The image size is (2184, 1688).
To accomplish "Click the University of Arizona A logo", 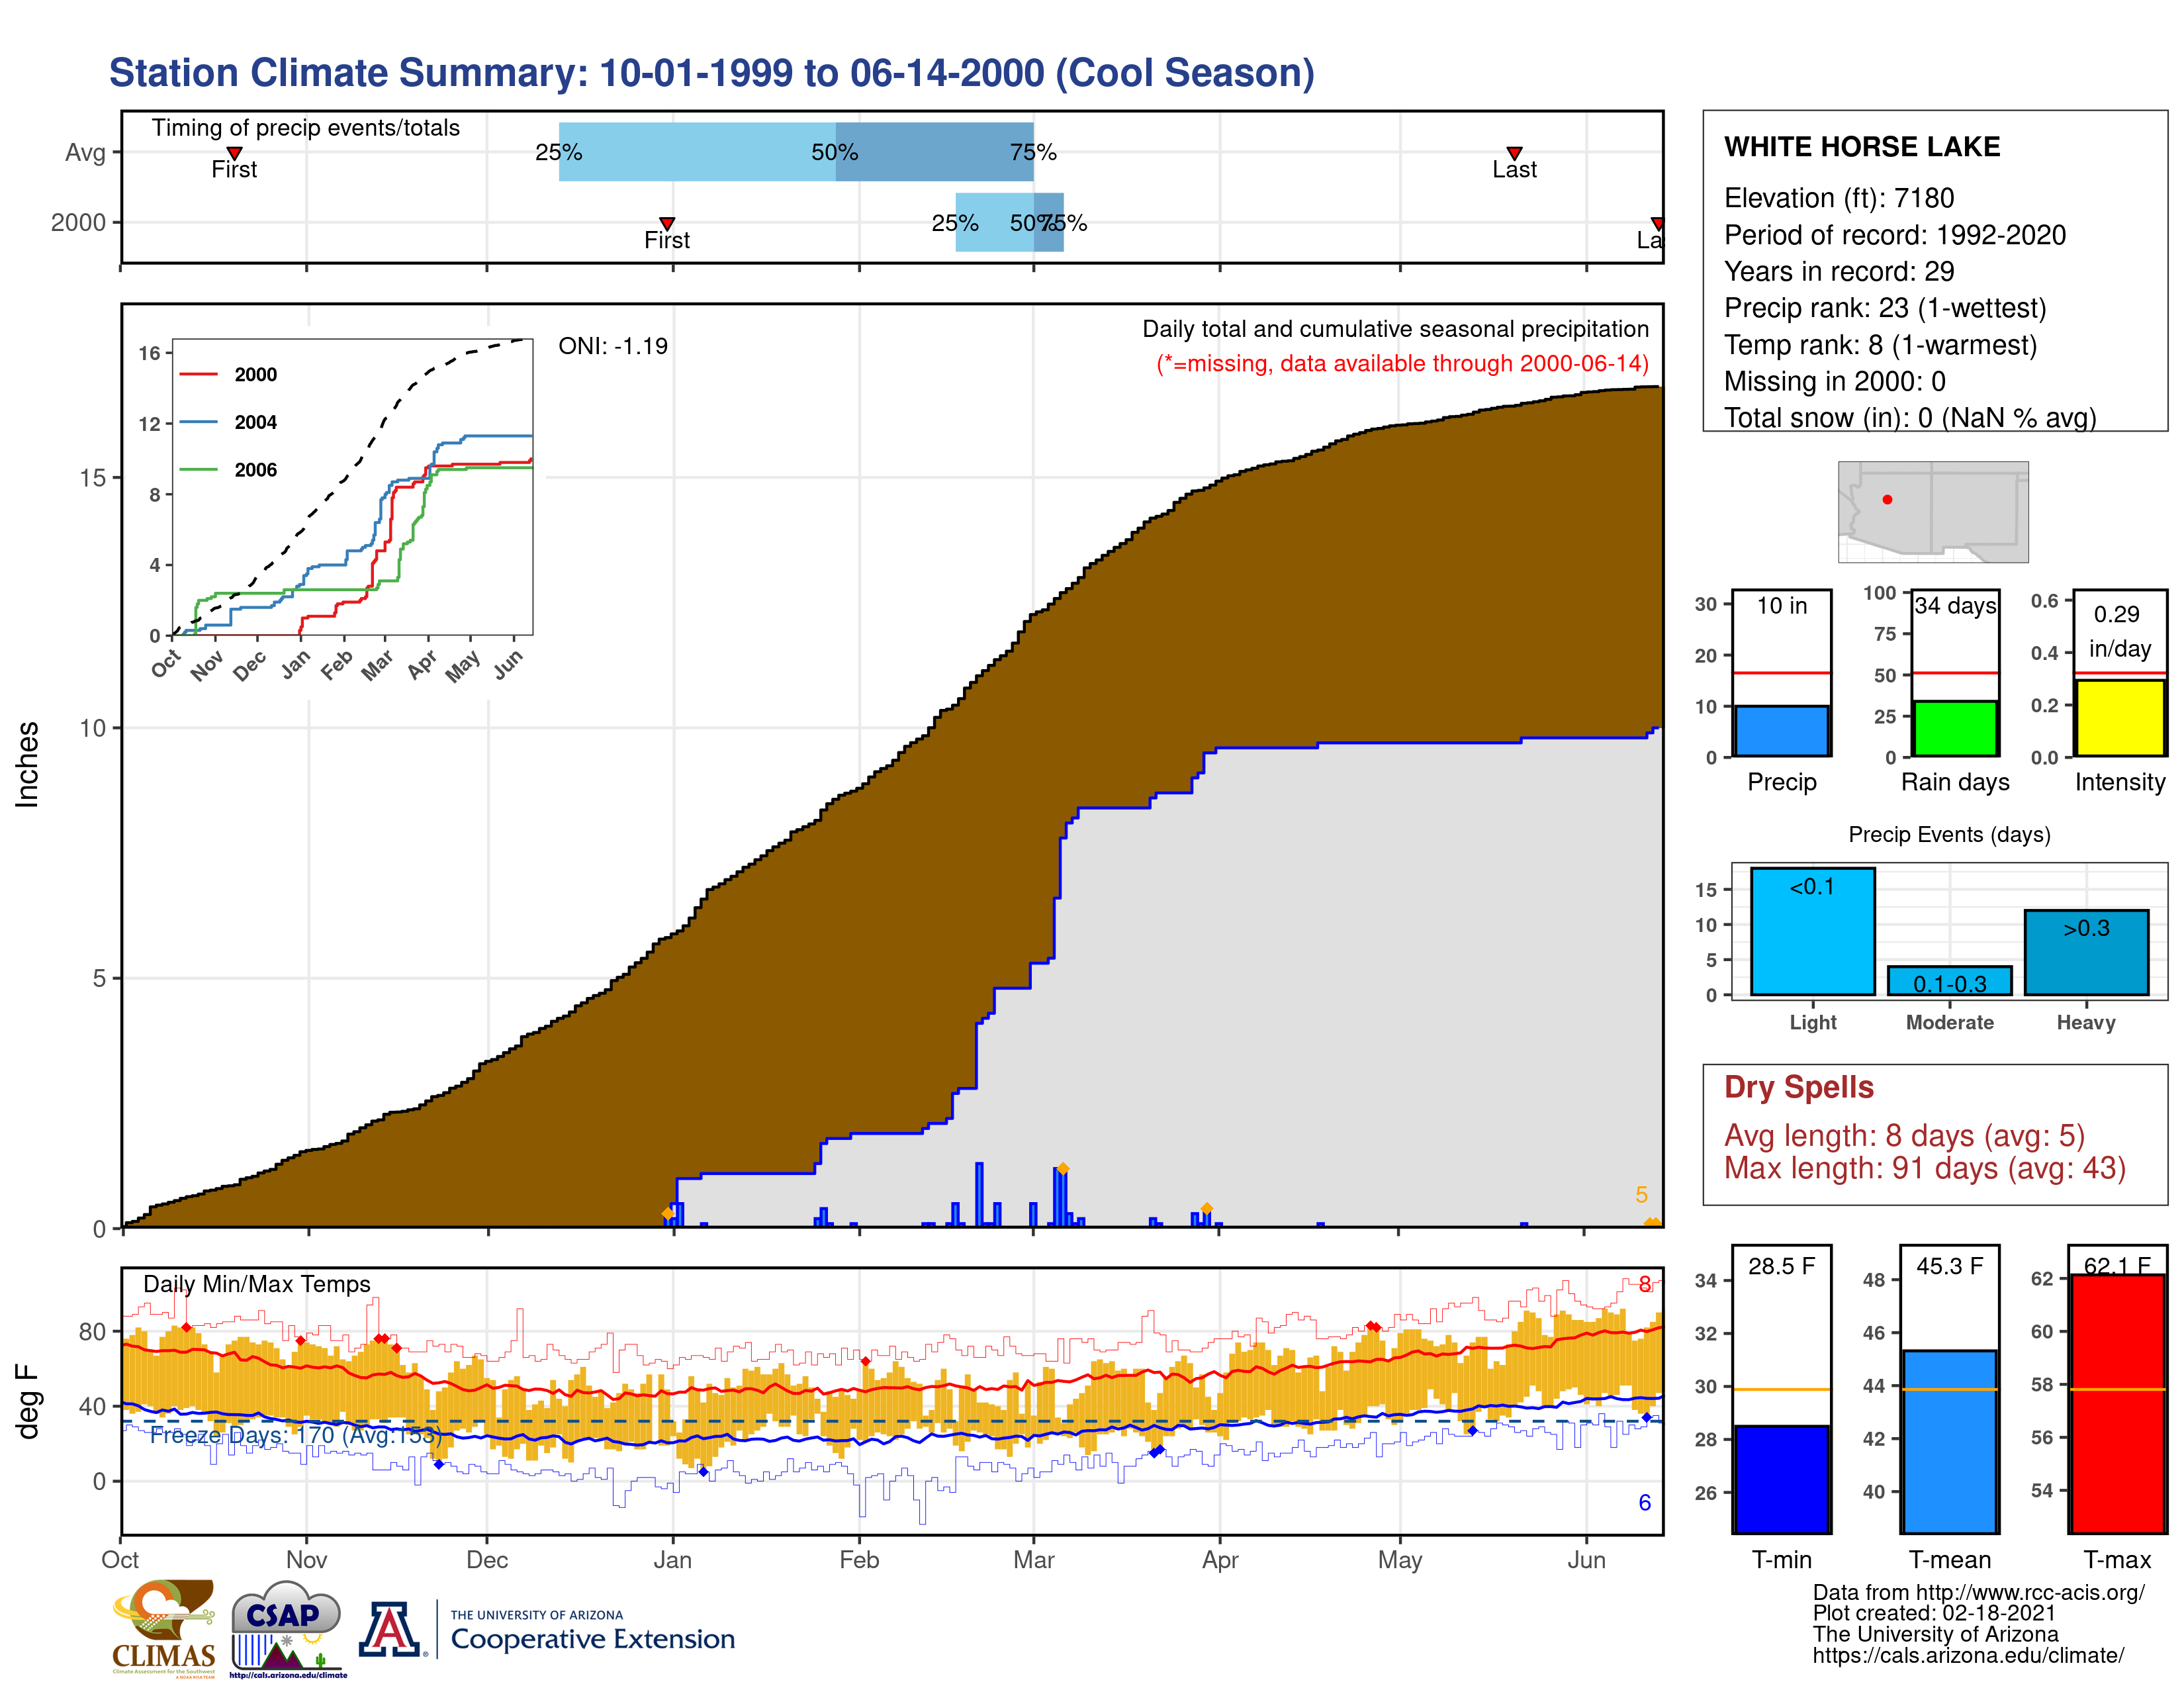I will point(390,1630).
